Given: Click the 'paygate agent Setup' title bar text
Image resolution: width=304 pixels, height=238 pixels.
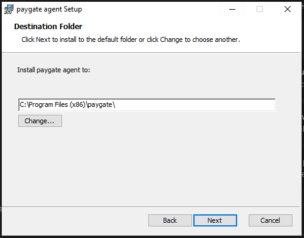Looking at the screenshot, I should point(49,9).
